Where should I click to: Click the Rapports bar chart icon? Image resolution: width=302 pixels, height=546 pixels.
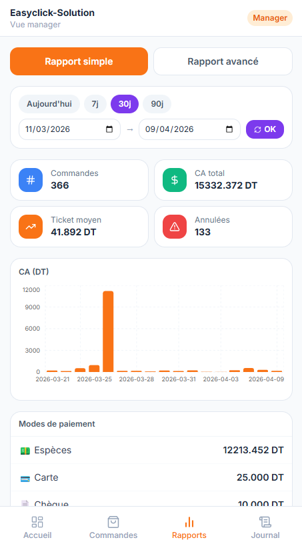[189, 522]
